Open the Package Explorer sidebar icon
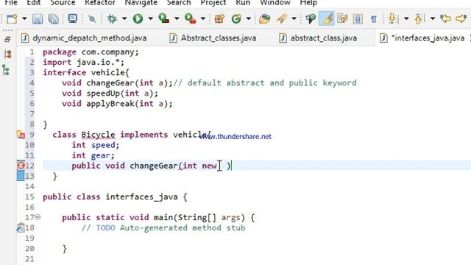This screenshot has width=471, height=265. [8, 54]
